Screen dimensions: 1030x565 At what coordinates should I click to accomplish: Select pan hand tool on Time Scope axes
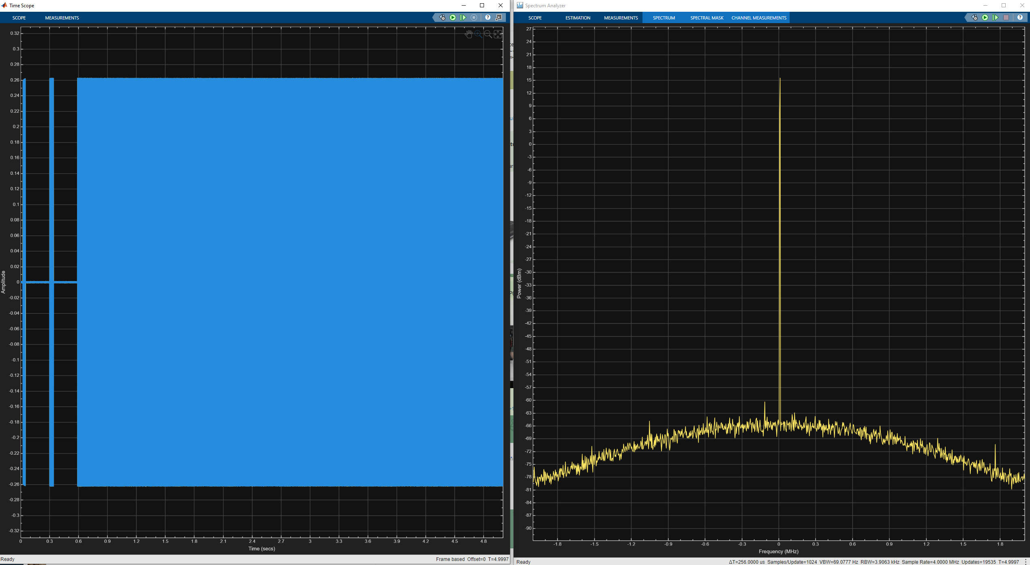(469, 34)
